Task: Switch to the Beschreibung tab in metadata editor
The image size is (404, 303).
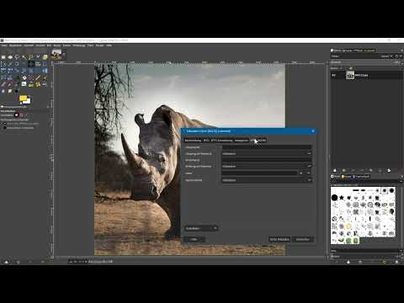Action: (193, 141)
